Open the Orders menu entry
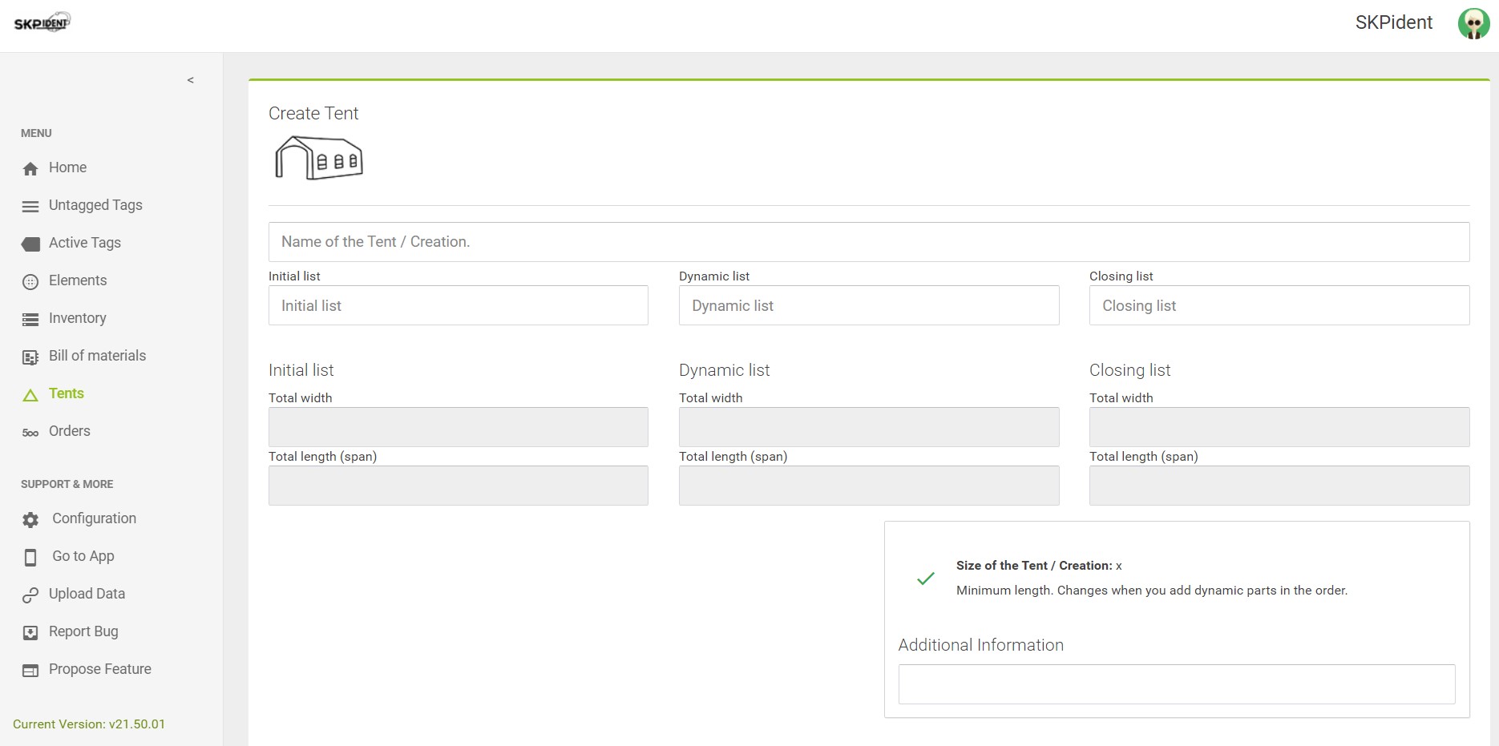The image size is (1499, 746). (69, 431)
